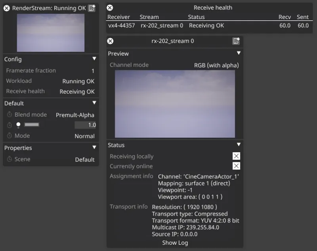317x251 pixels.
Task: Click the stopwatch icon beside Mode
Action: coord(10,136)
